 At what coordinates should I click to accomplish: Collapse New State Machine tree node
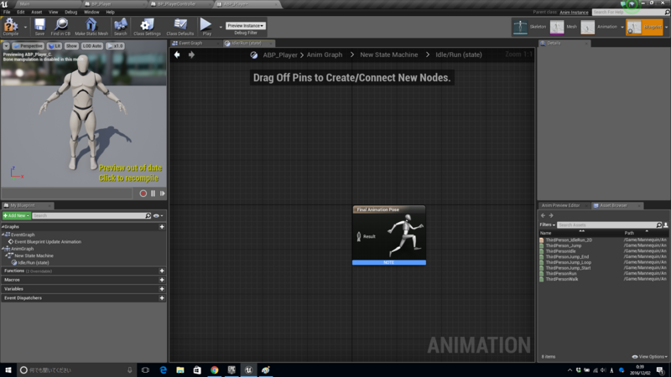click(7, 256)
